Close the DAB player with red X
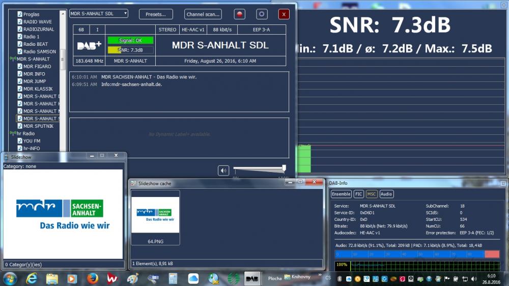The image size is (509, 286). coord(284,14)
